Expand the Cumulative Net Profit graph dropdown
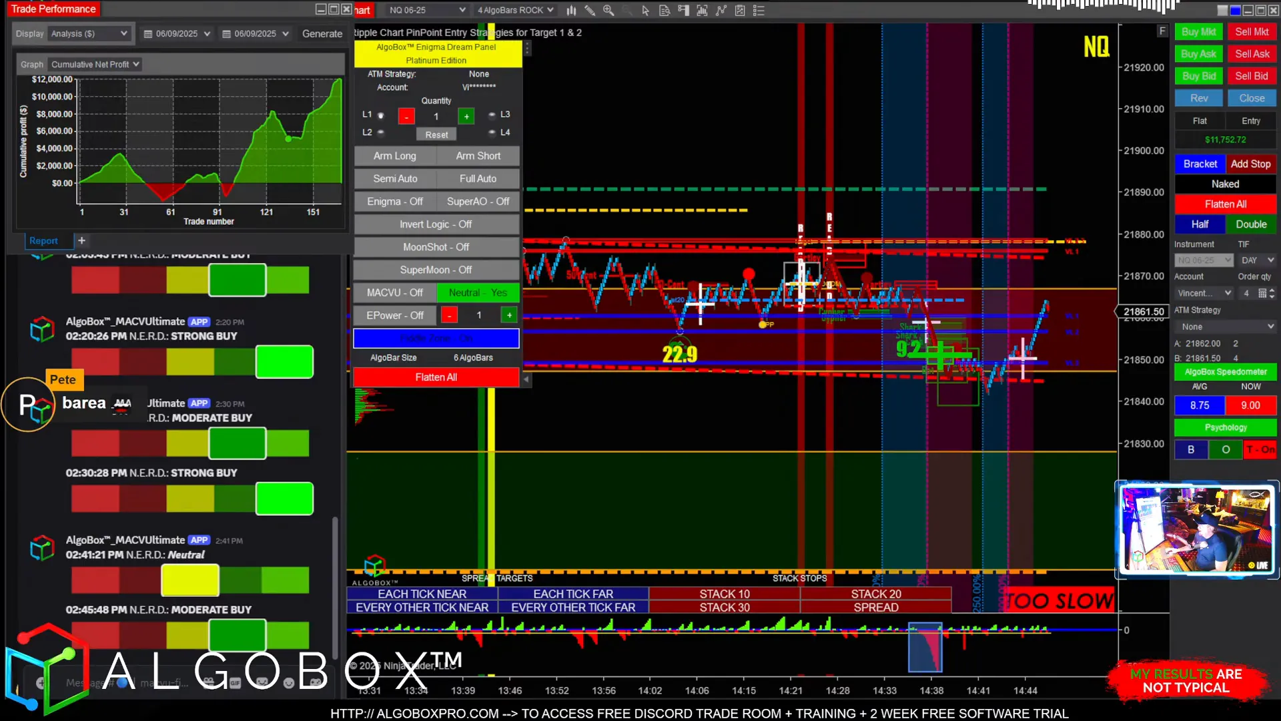1281x721 pixels. tap(95, 64)
